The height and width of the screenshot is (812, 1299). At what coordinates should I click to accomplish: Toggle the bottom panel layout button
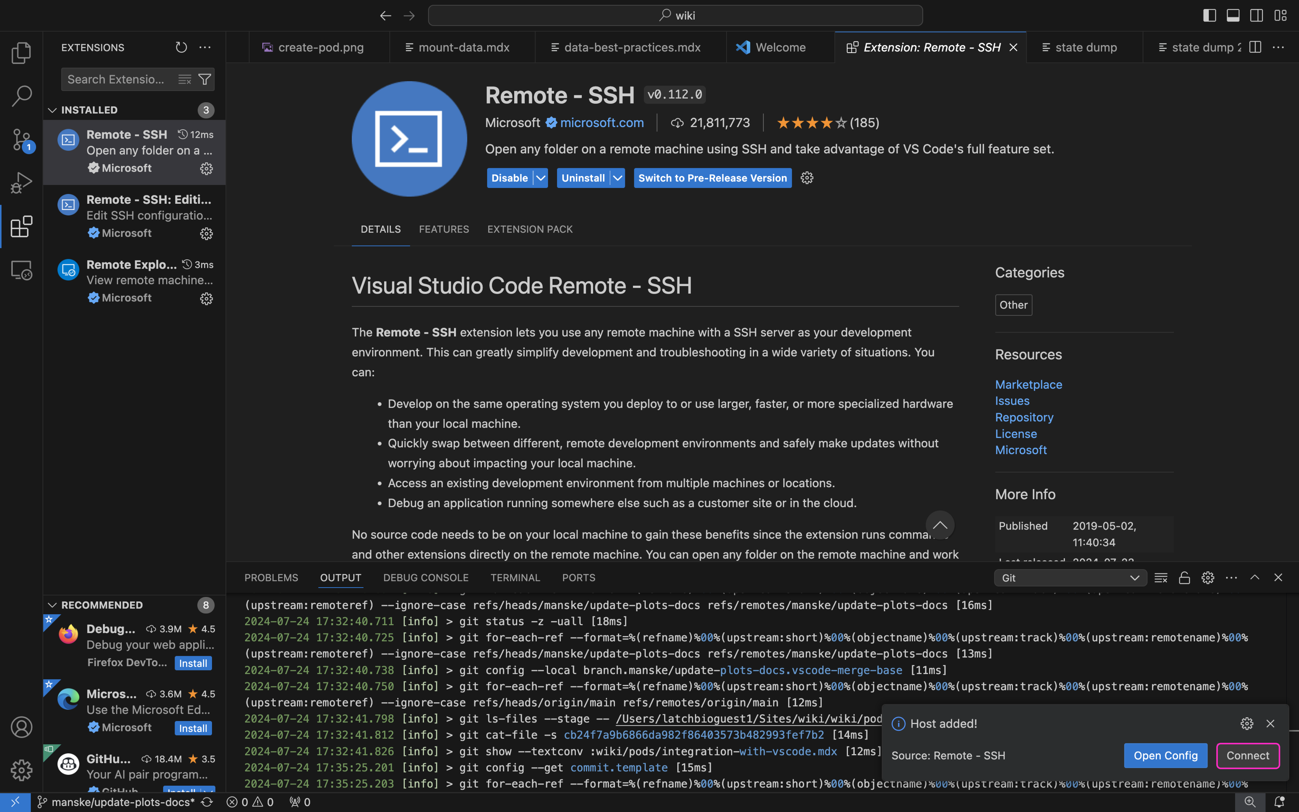click(1233, 16)
